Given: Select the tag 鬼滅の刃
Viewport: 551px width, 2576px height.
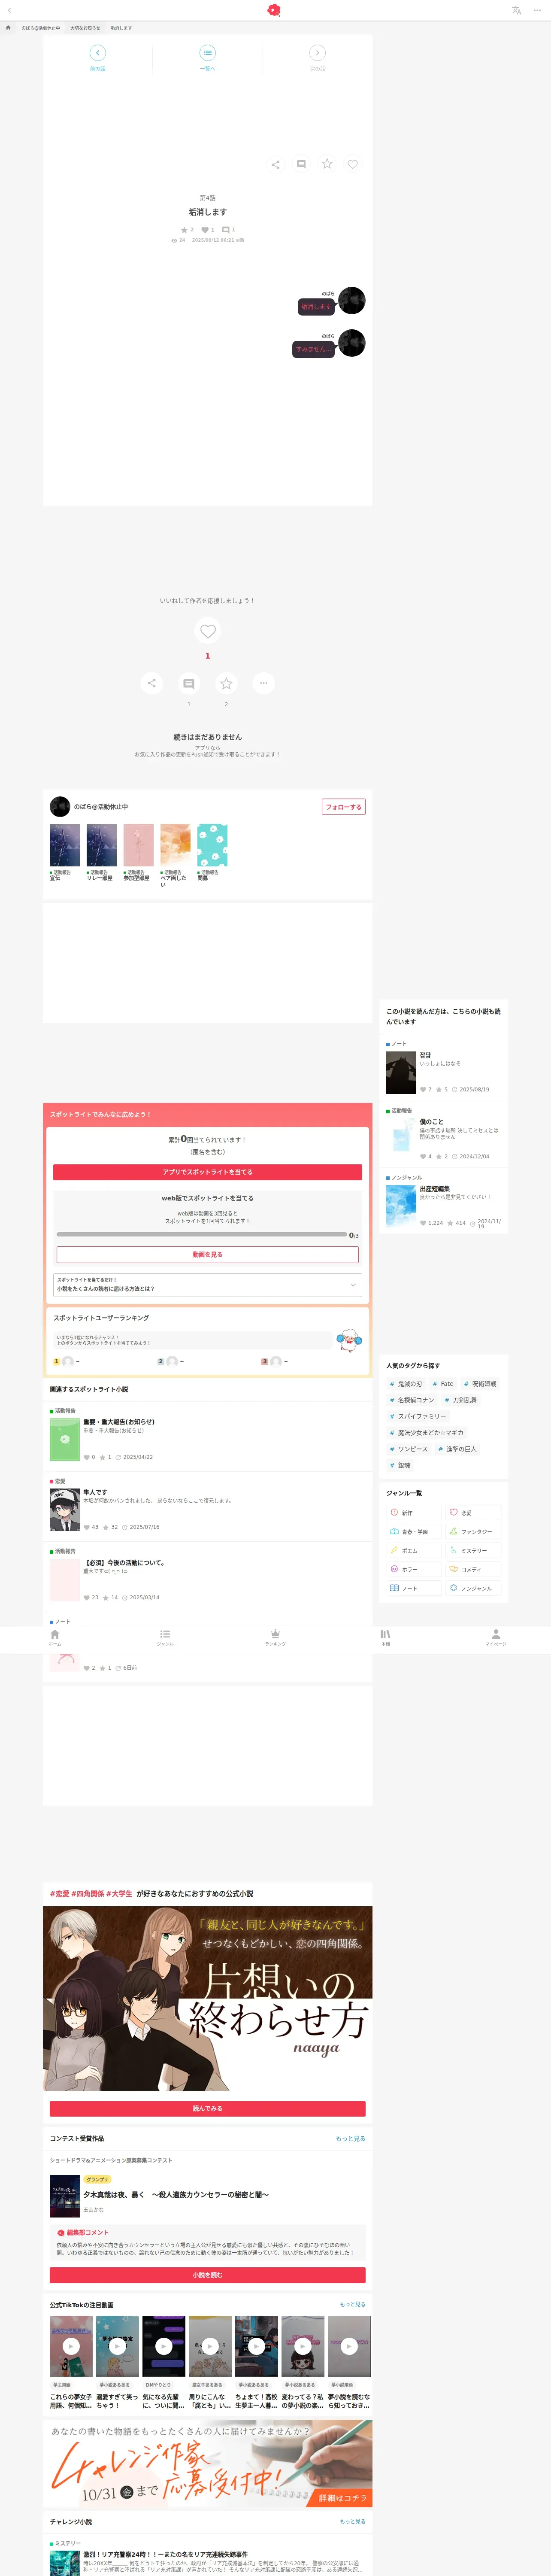Looking at the screenshot, I should [x=406, y=1384].
